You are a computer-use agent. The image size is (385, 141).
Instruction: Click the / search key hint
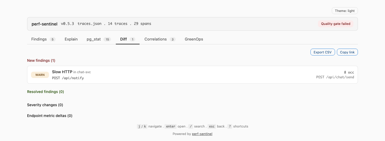pyautogui.click(x=190, y=127)
